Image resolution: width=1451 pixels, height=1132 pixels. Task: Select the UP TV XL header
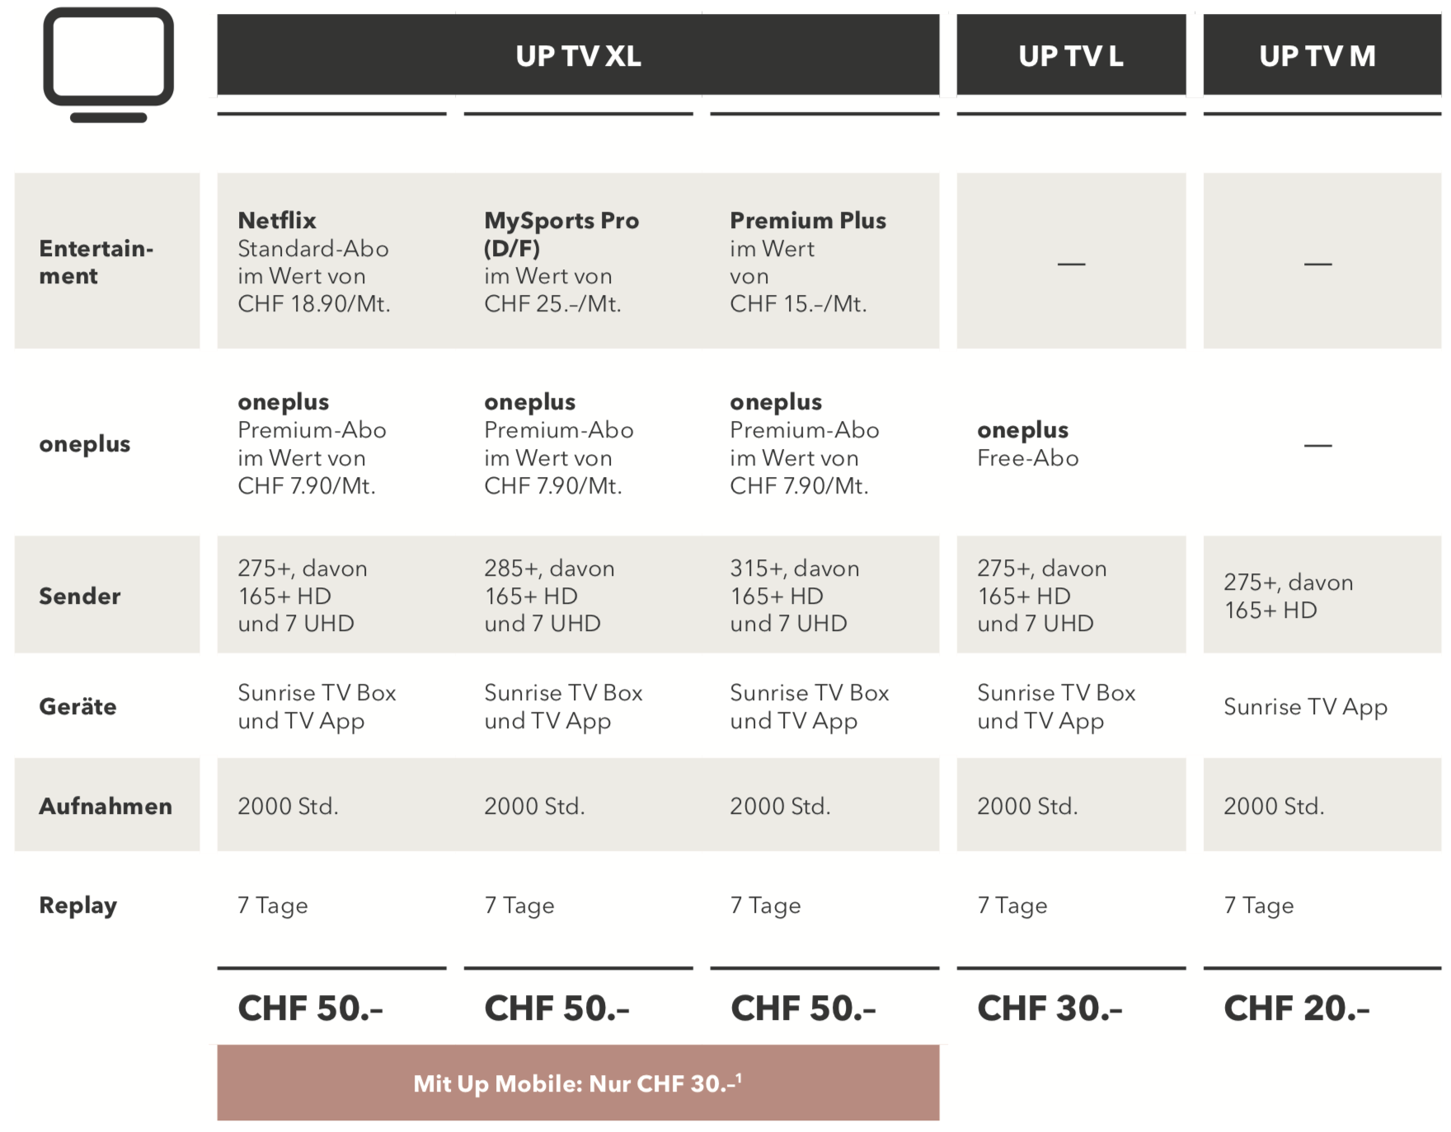point(578,55)
